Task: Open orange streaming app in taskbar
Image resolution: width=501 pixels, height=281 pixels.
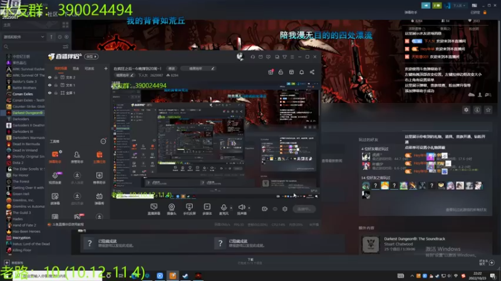Action: [173, 275]
